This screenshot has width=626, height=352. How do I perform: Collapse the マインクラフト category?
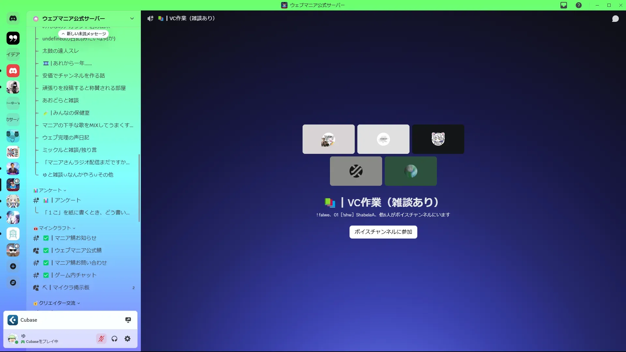55,228
